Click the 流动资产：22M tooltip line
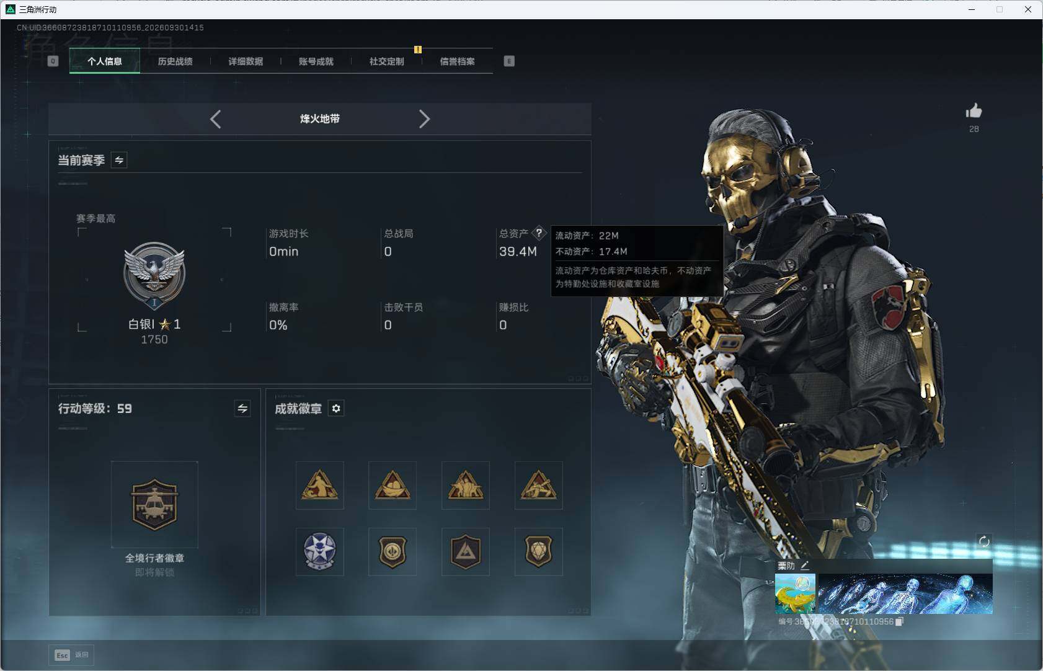The height and width of the screenshot is (671, 1043). [x=587, y=236]
